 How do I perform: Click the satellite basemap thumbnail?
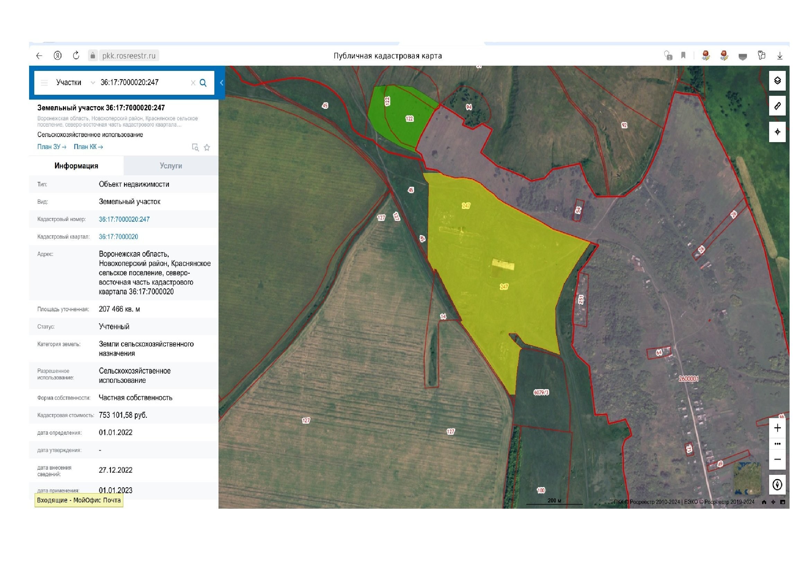747,479
